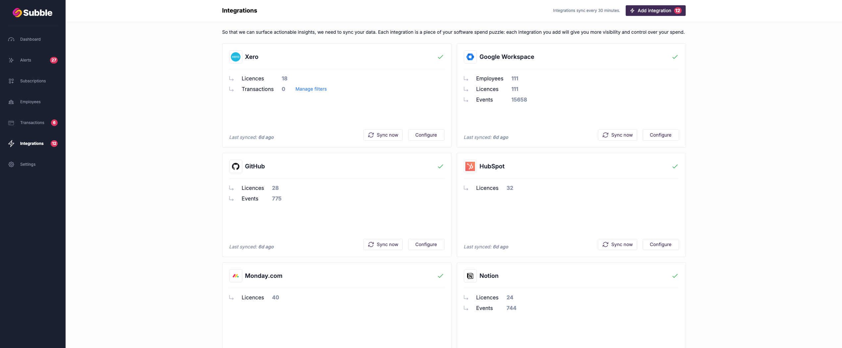Click HubSpot 'Last synced: 6d ago' text
Screen dimensions: 842x348
point(486,247)
